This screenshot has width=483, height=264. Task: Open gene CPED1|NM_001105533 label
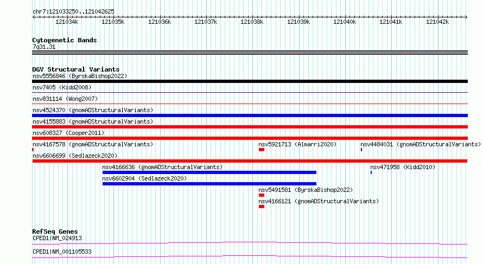coord(62,252)
